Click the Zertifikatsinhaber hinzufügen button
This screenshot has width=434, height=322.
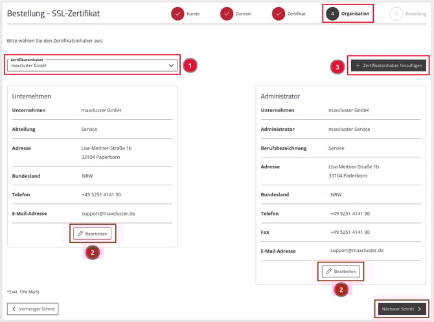point(388,65)
